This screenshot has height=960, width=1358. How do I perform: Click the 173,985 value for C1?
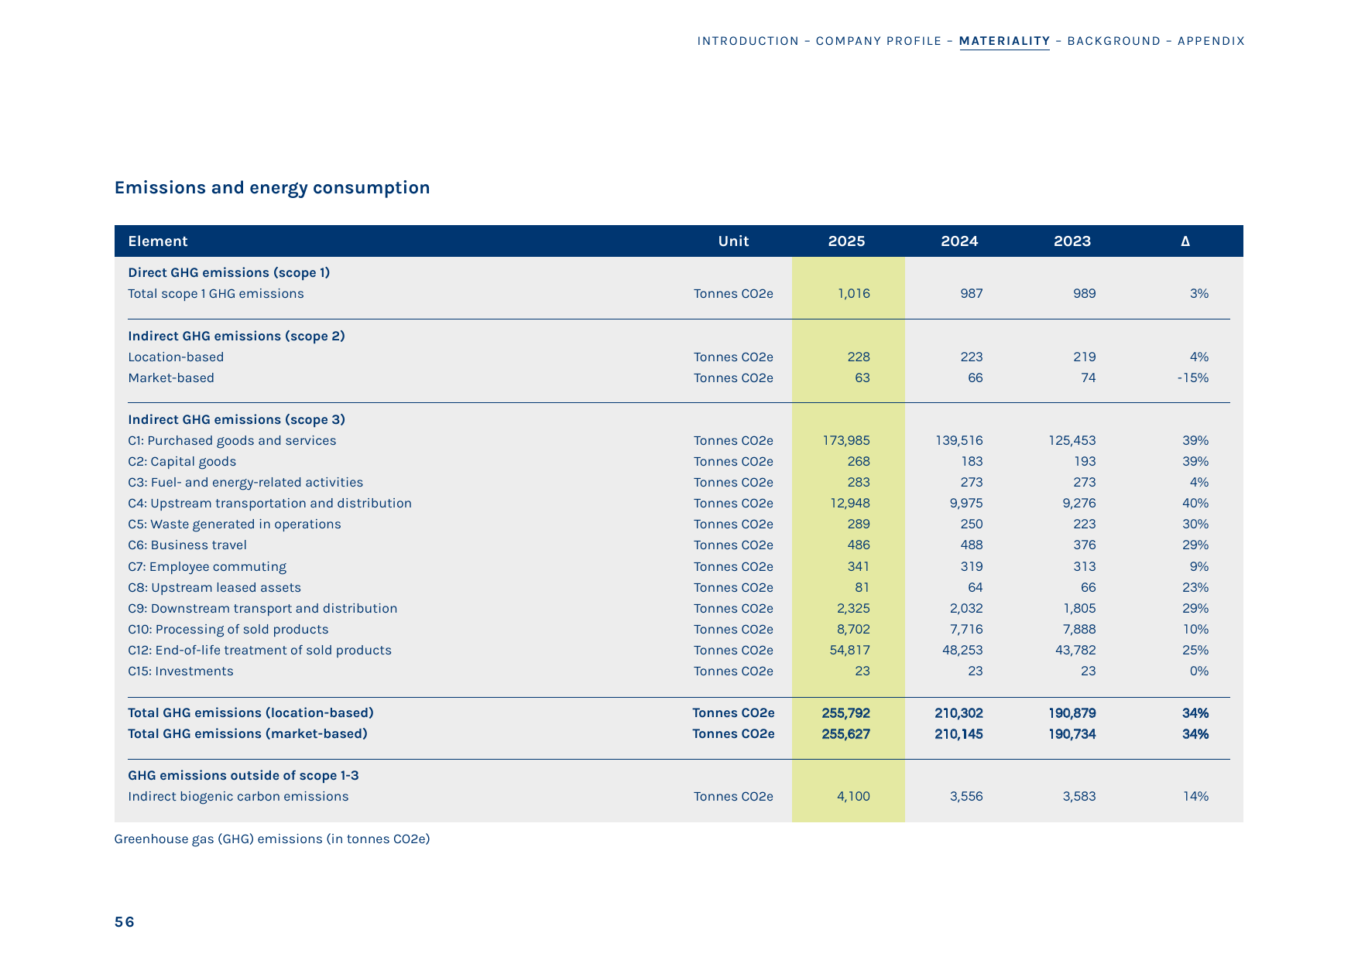(x=846, y=441)
